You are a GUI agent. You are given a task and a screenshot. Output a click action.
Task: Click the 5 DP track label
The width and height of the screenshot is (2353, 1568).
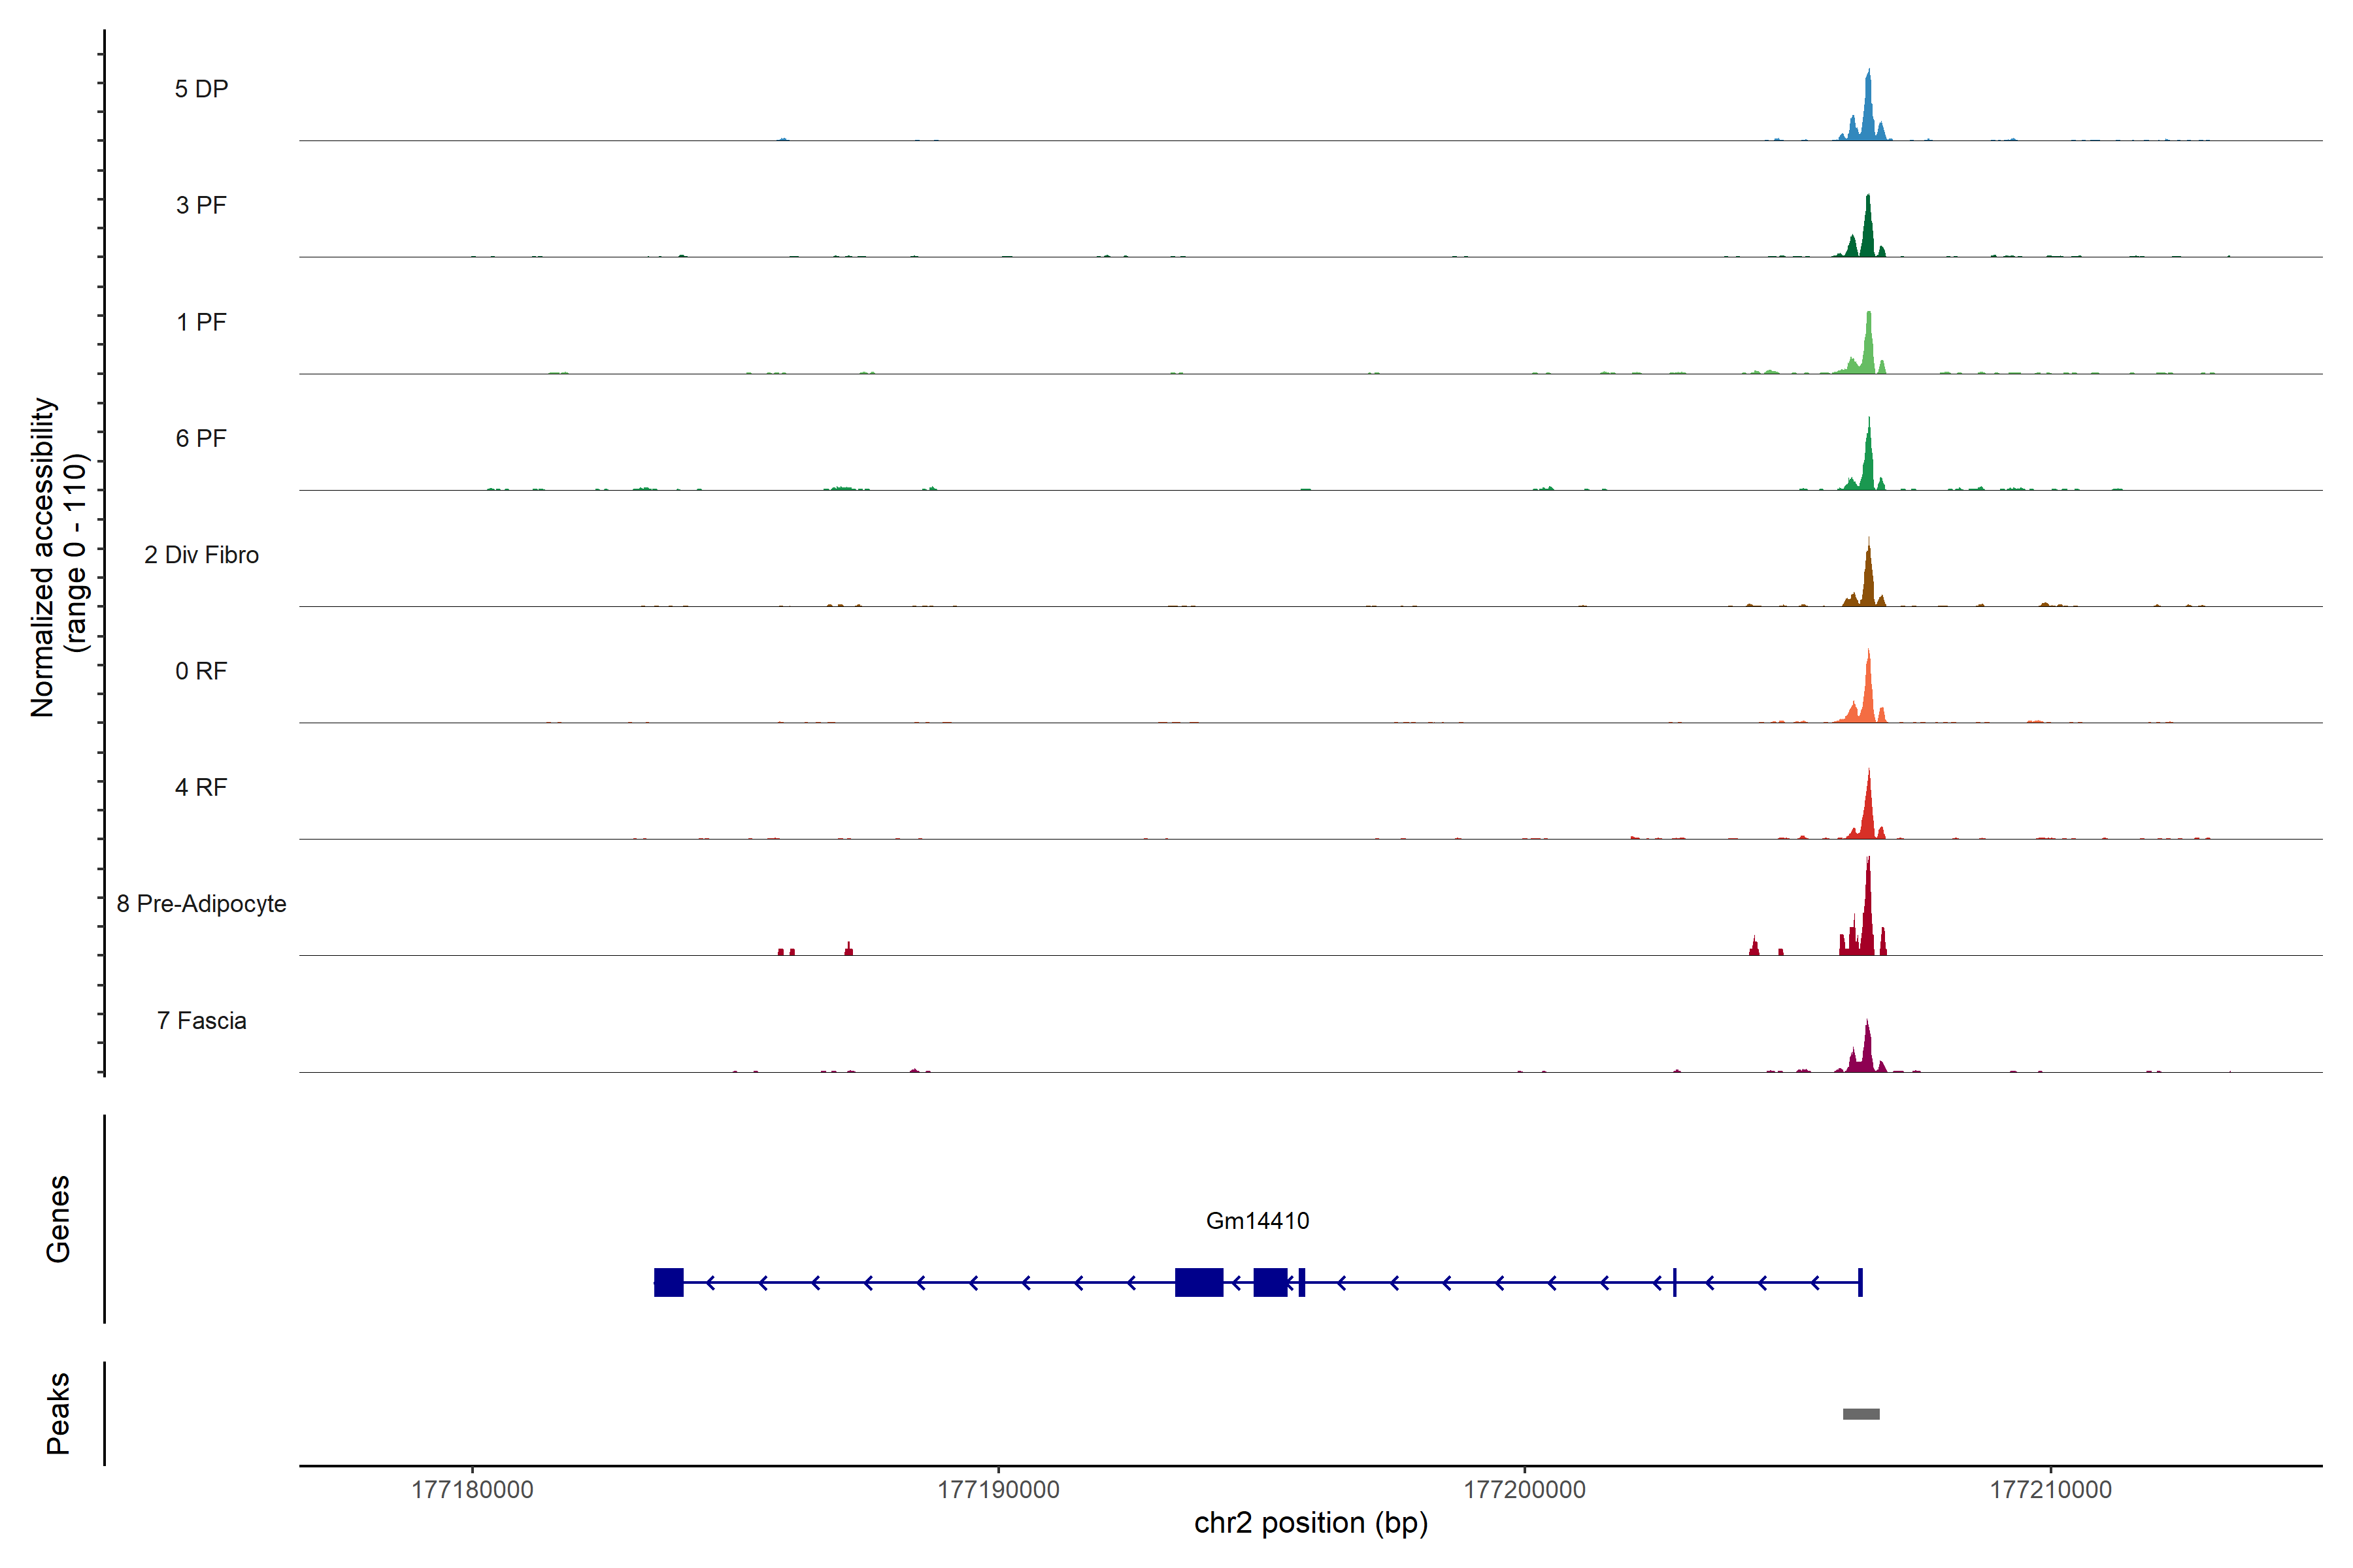click(x=201, y=89)
